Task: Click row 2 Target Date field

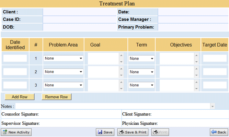Action: [x=215, y=72]
